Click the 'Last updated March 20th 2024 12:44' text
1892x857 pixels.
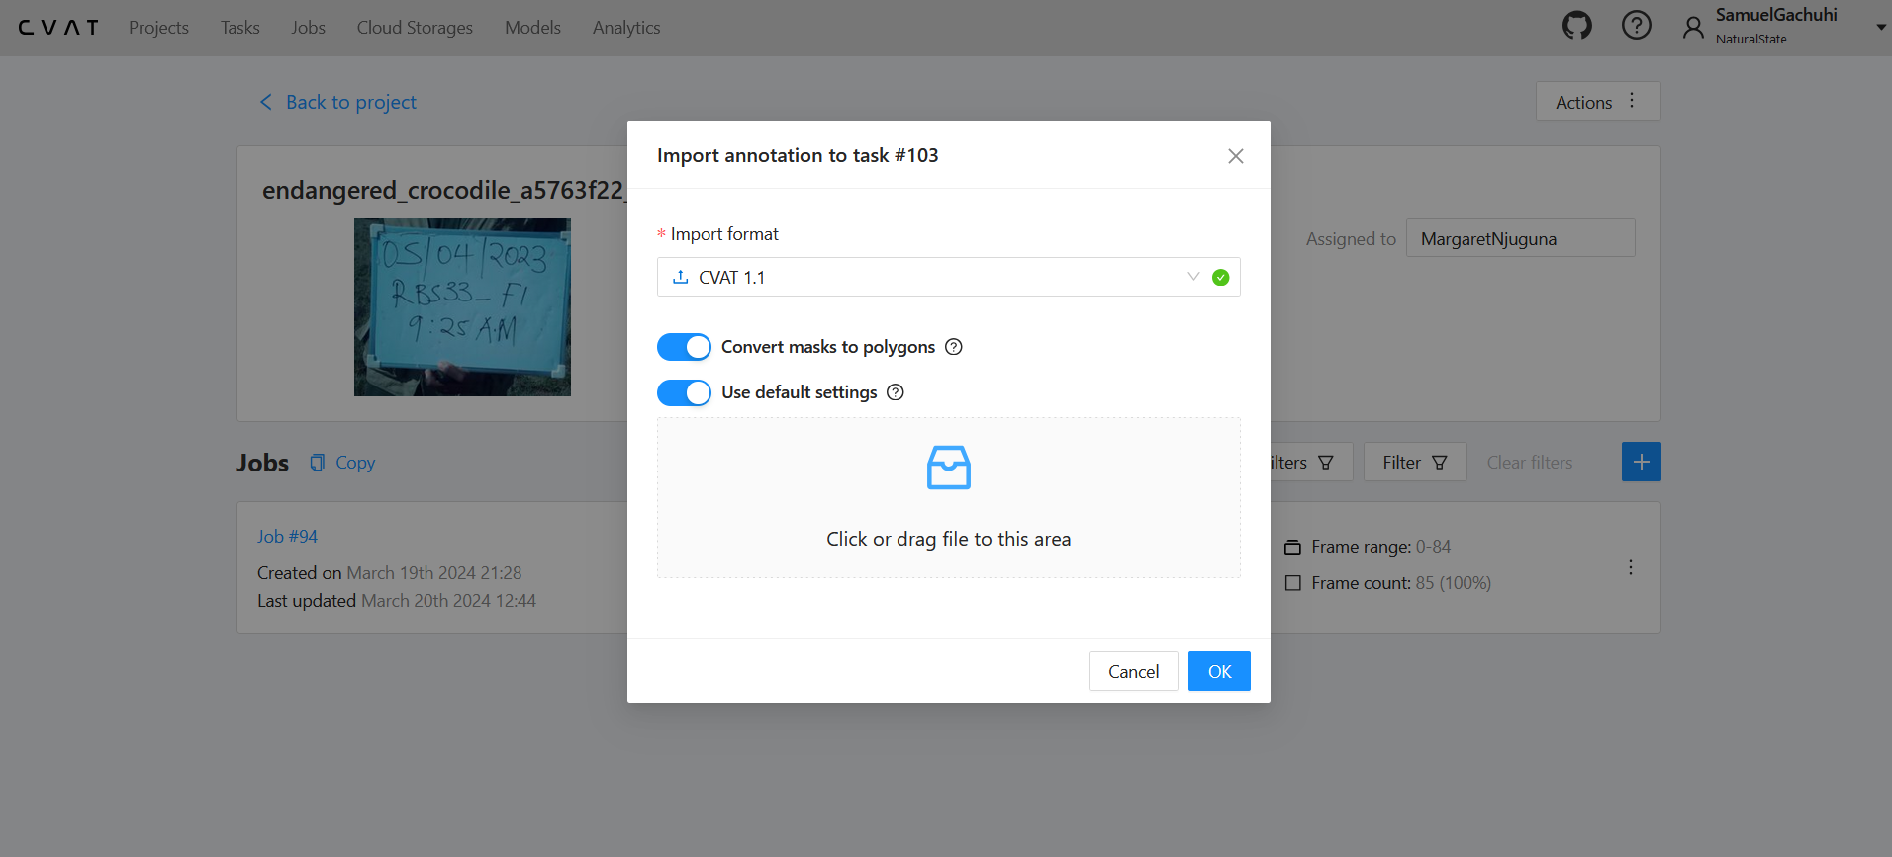(x=397, y=601)
